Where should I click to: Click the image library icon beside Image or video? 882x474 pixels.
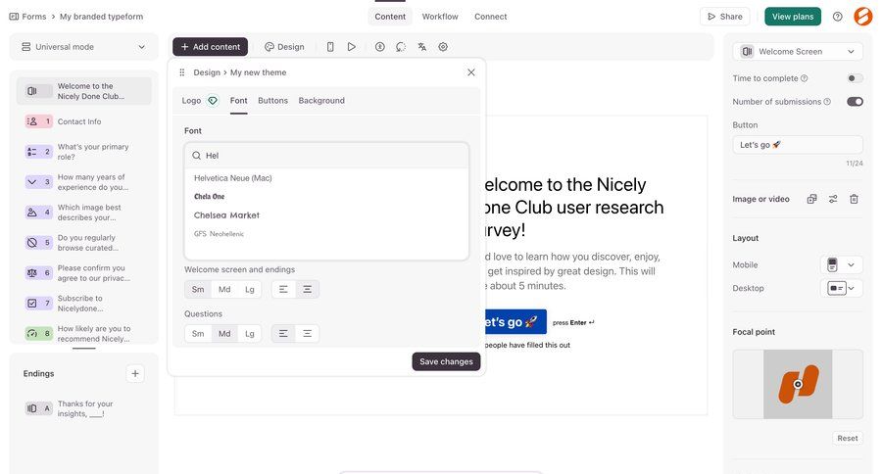[x=811, y=199]
